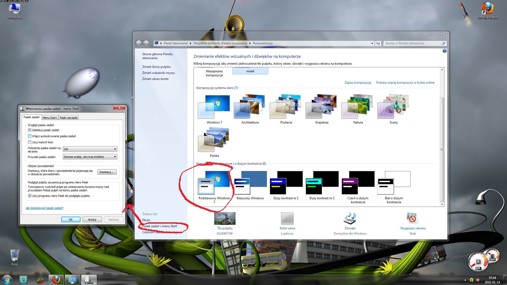Open Położenie paska zadań dropdown

tap(90, 149)
